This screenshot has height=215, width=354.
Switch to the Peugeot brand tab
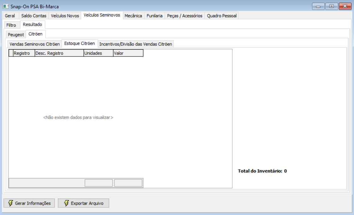pos(16,35)
